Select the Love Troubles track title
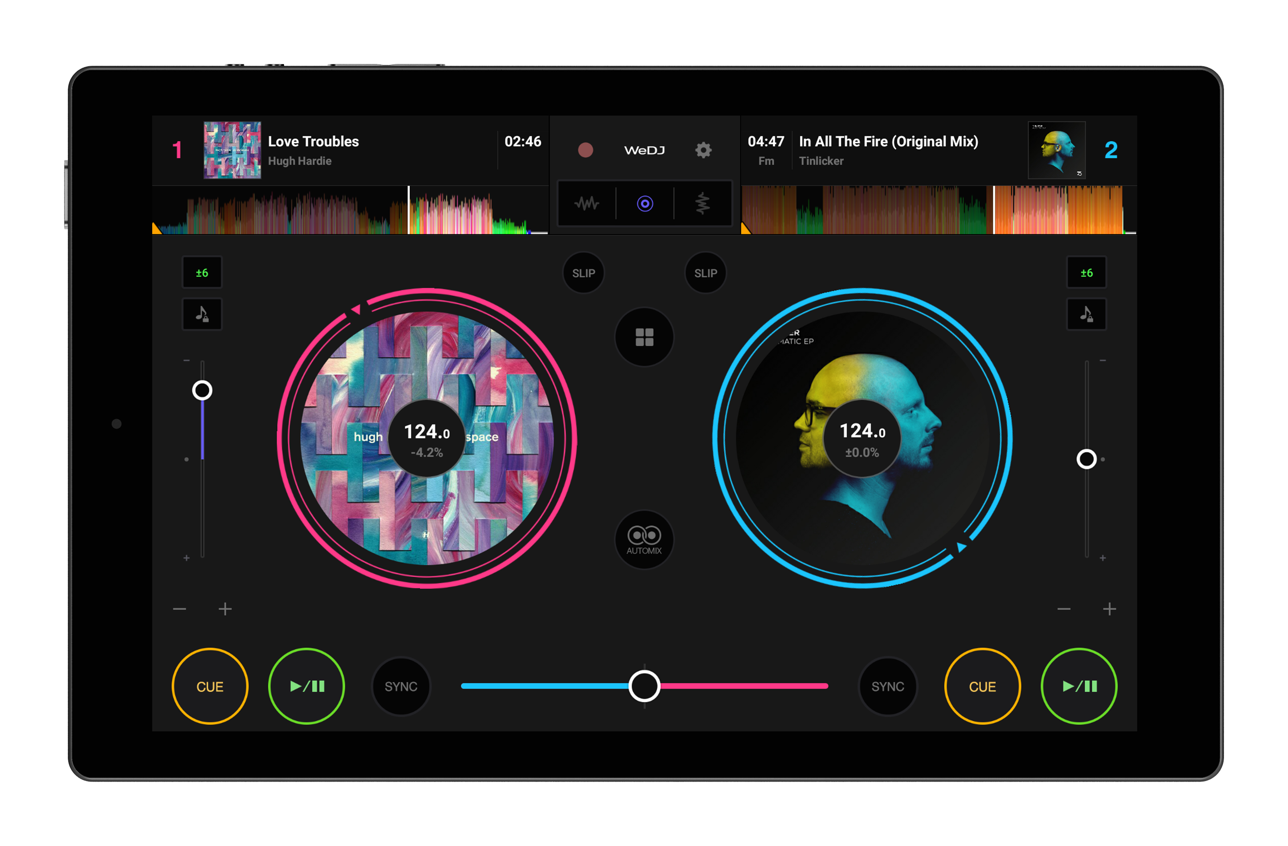The width and height of the screenshot is (1288, 846). (313, 141)
